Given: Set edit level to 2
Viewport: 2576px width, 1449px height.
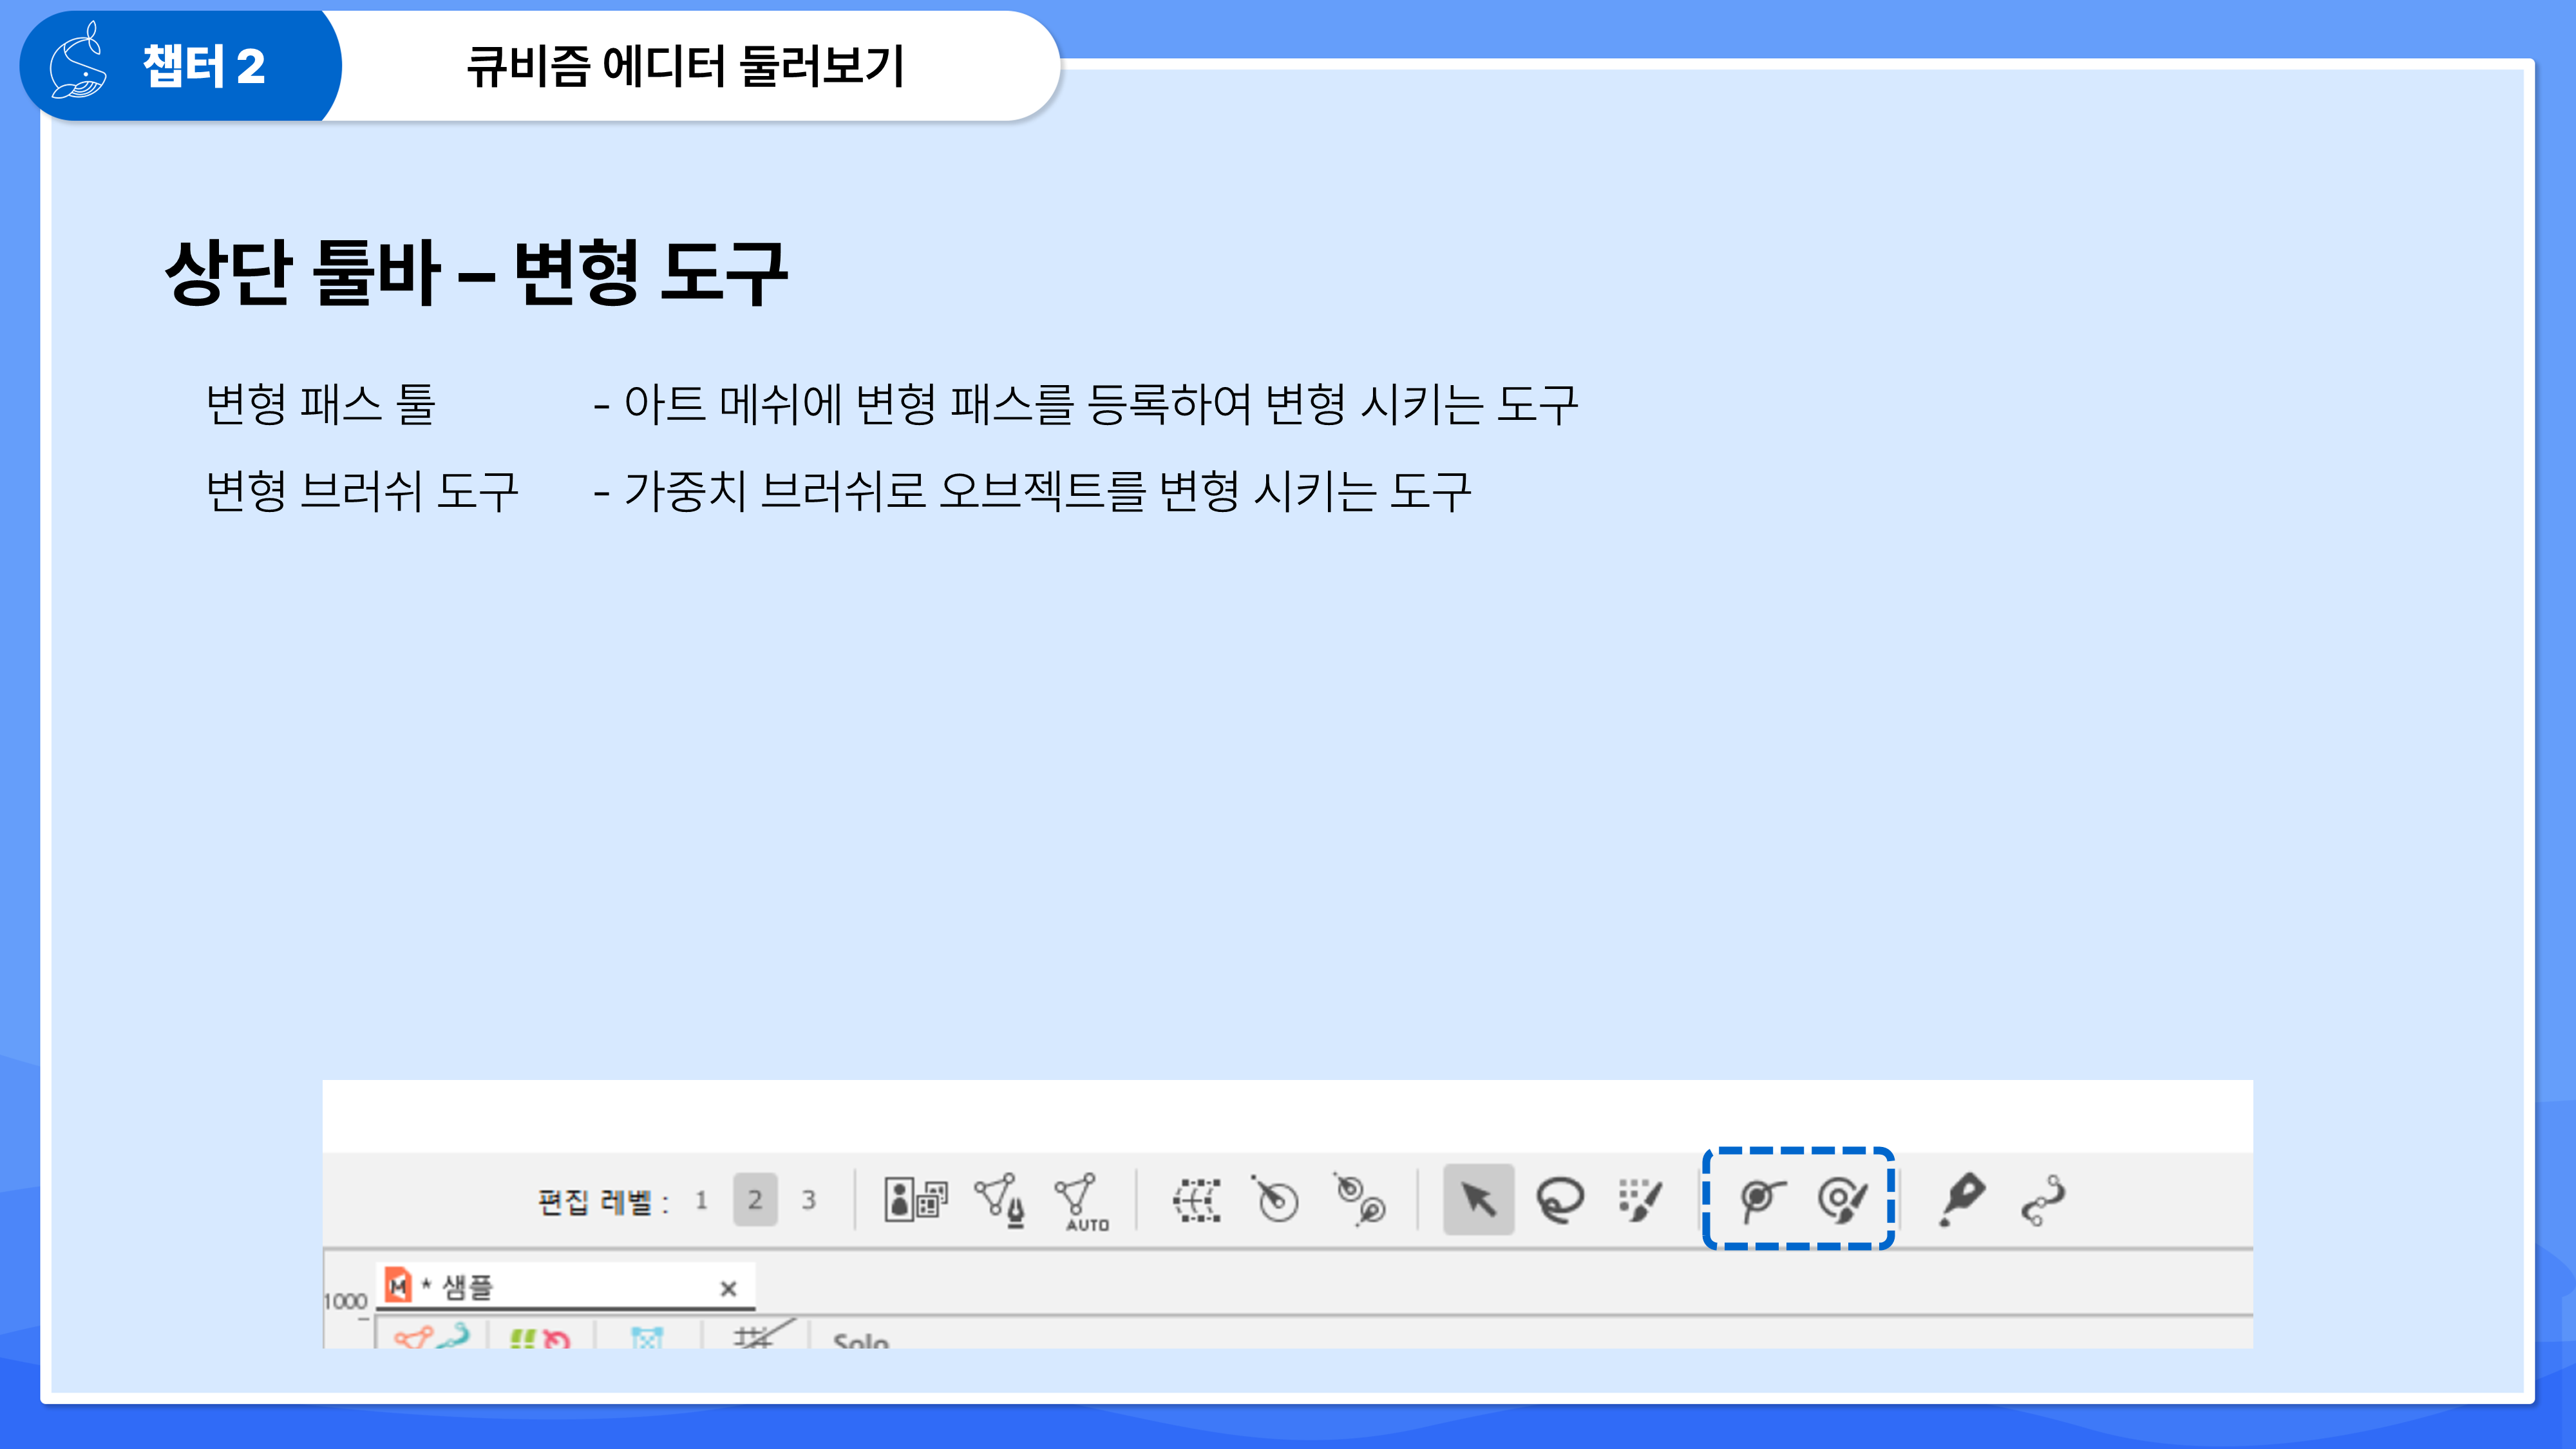Looking at the screenshot, I should click(x=755, y=1200).
